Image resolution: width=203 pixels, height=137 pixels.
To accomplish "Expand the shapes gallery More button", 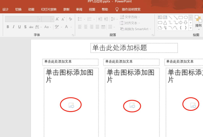I will 190,28.
